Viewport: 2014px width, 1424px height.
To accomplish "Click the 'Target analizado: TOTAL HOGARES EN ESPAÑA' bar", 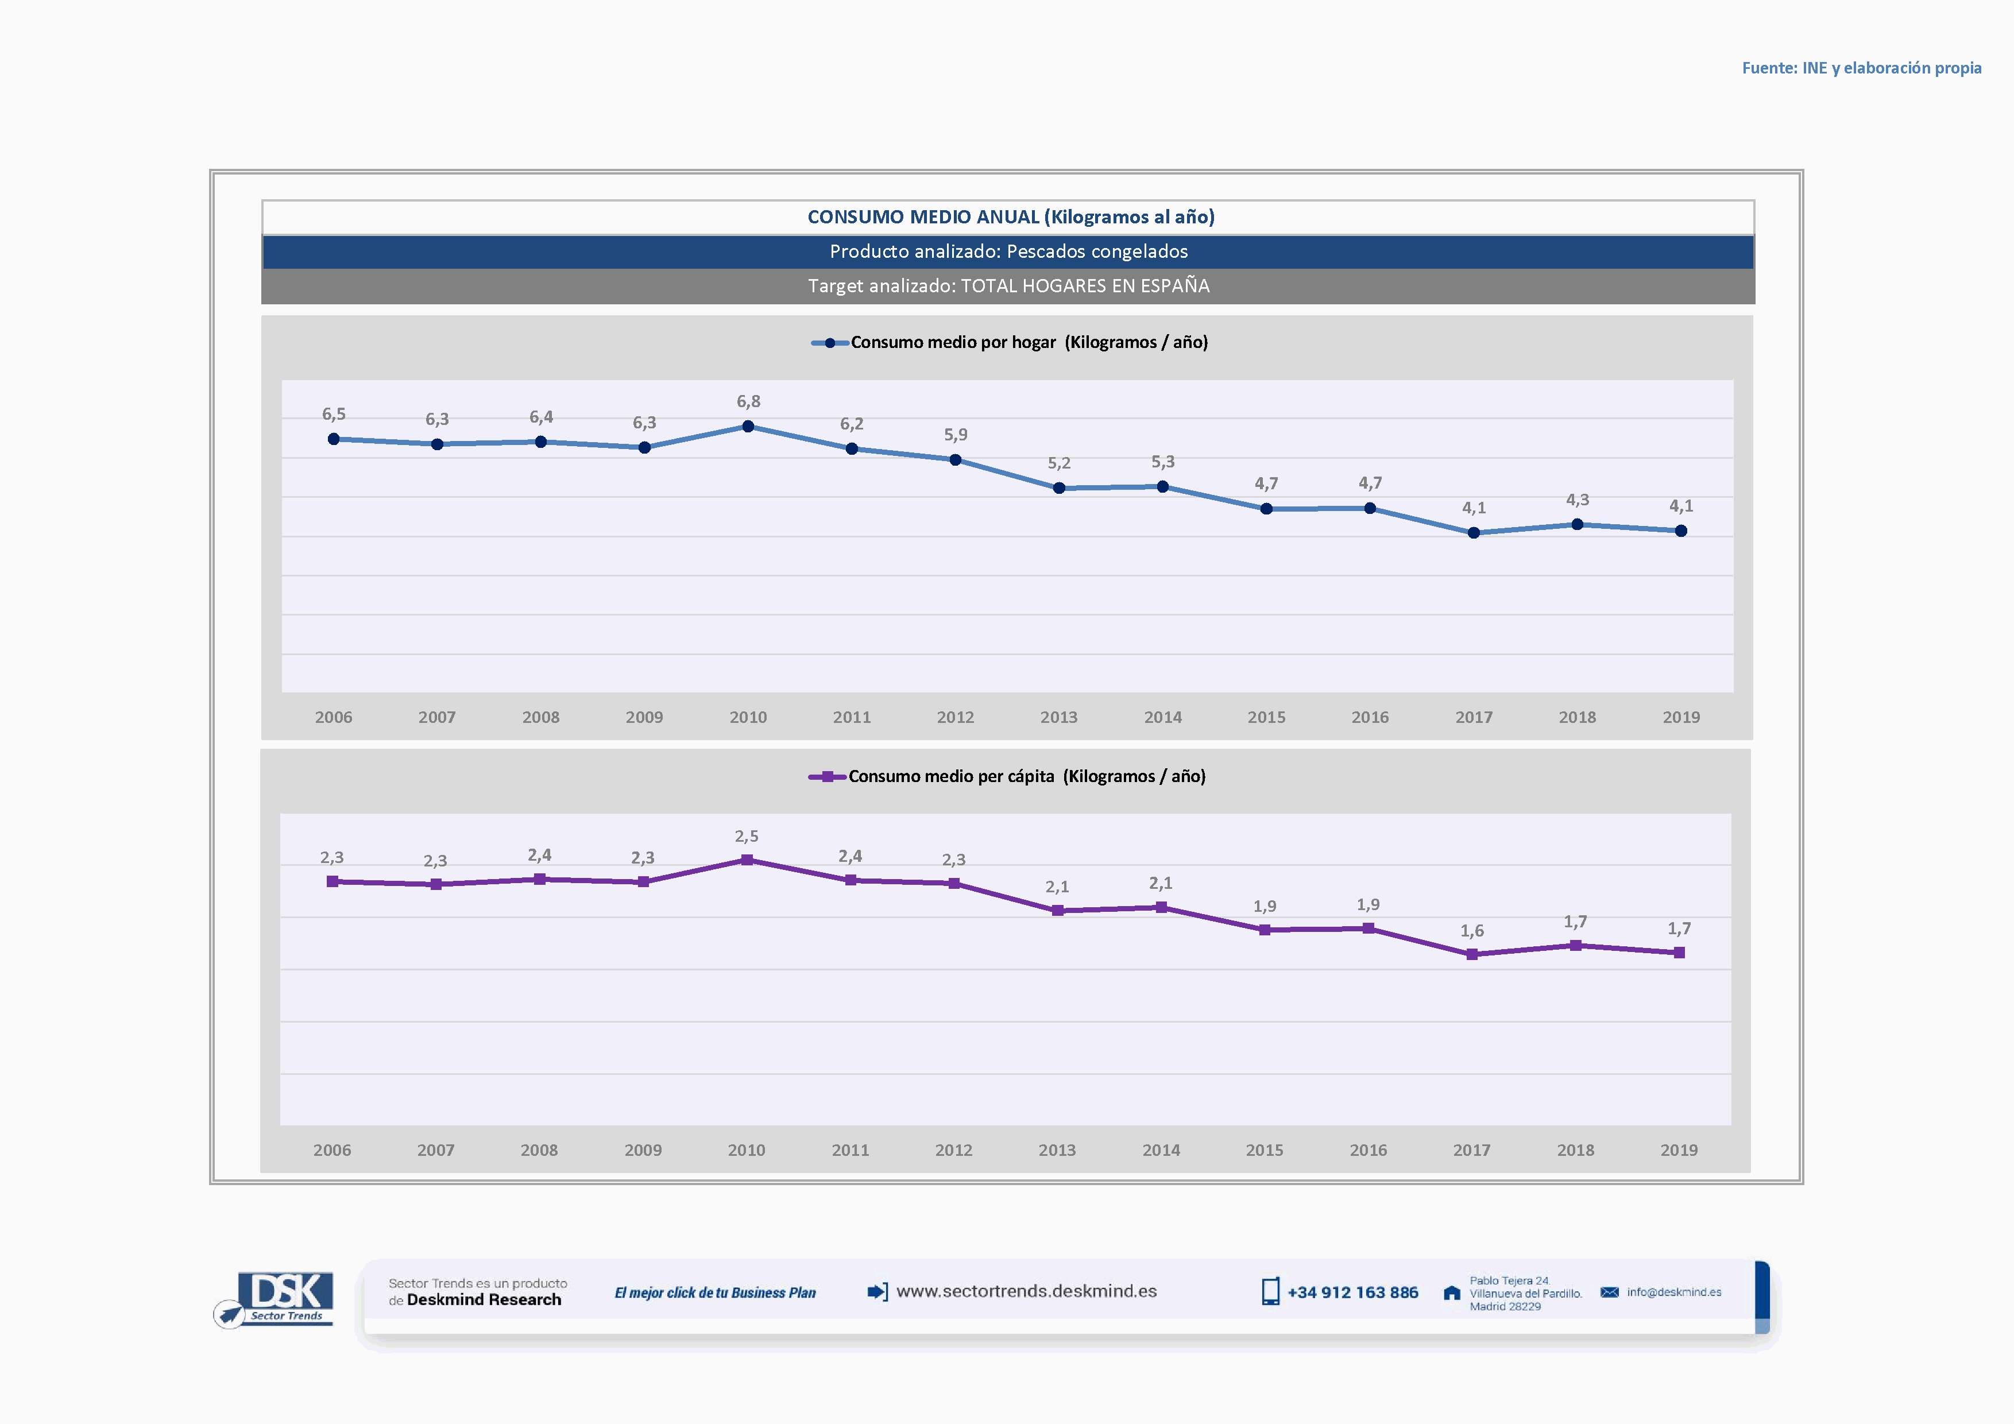I will click(x=1008, y=286).
